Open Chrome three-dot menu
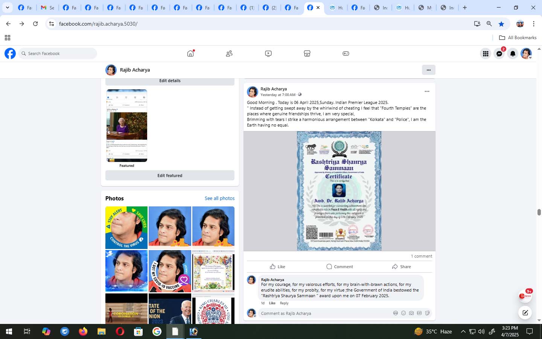Viewport: 542px width, 339px height. point(534,24)
